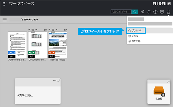Click the binder clip on XLSX document
The image size is (173, 107).
(x=33, y=30)
